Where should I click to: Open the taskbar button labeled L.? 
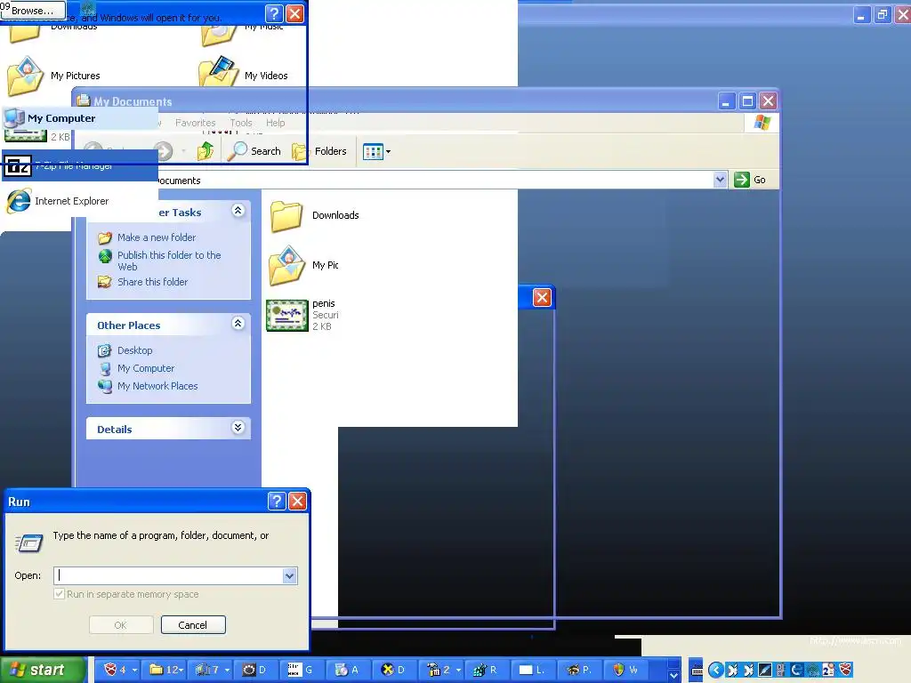coord(532,670)
